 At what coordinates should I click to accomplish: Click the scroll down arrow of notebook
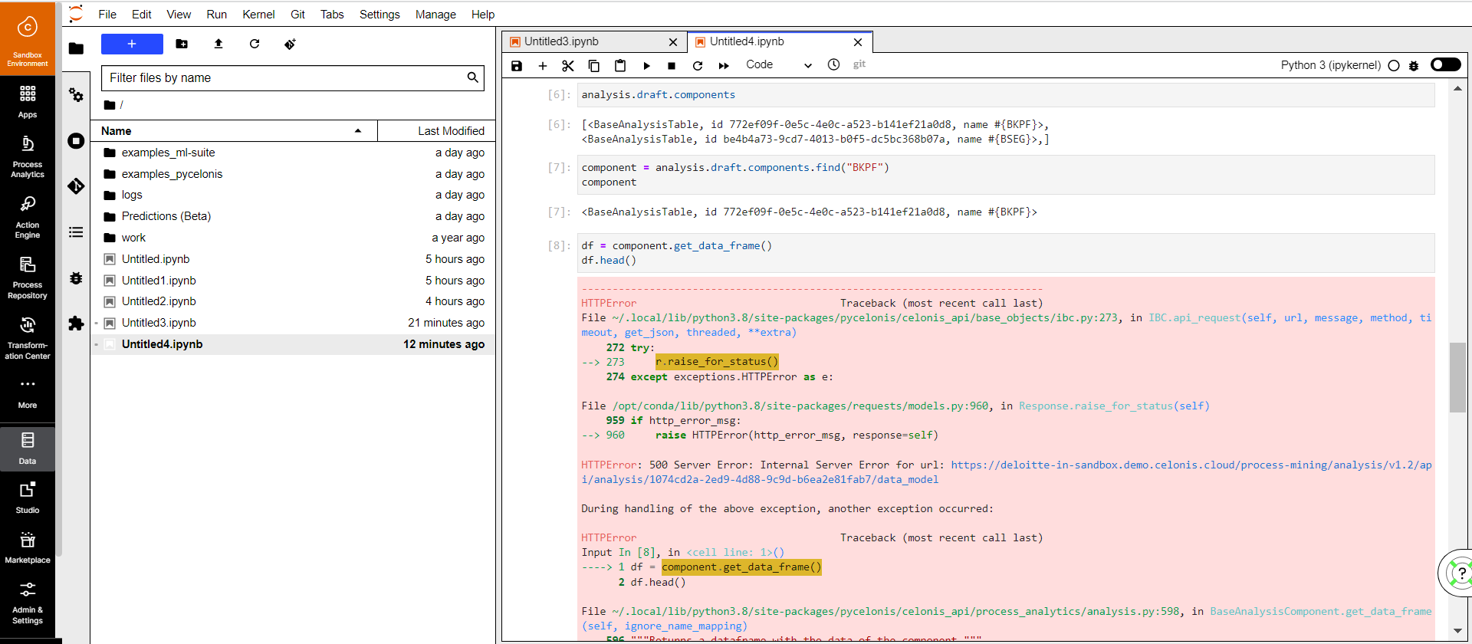tap(1457, 631)
